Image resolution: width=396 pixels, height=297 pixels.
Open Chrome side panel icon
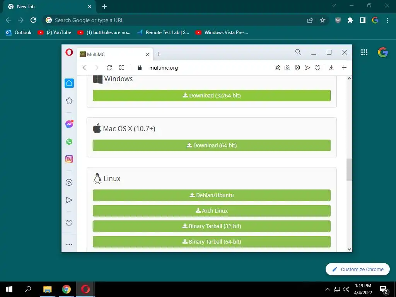pos(363,20)
